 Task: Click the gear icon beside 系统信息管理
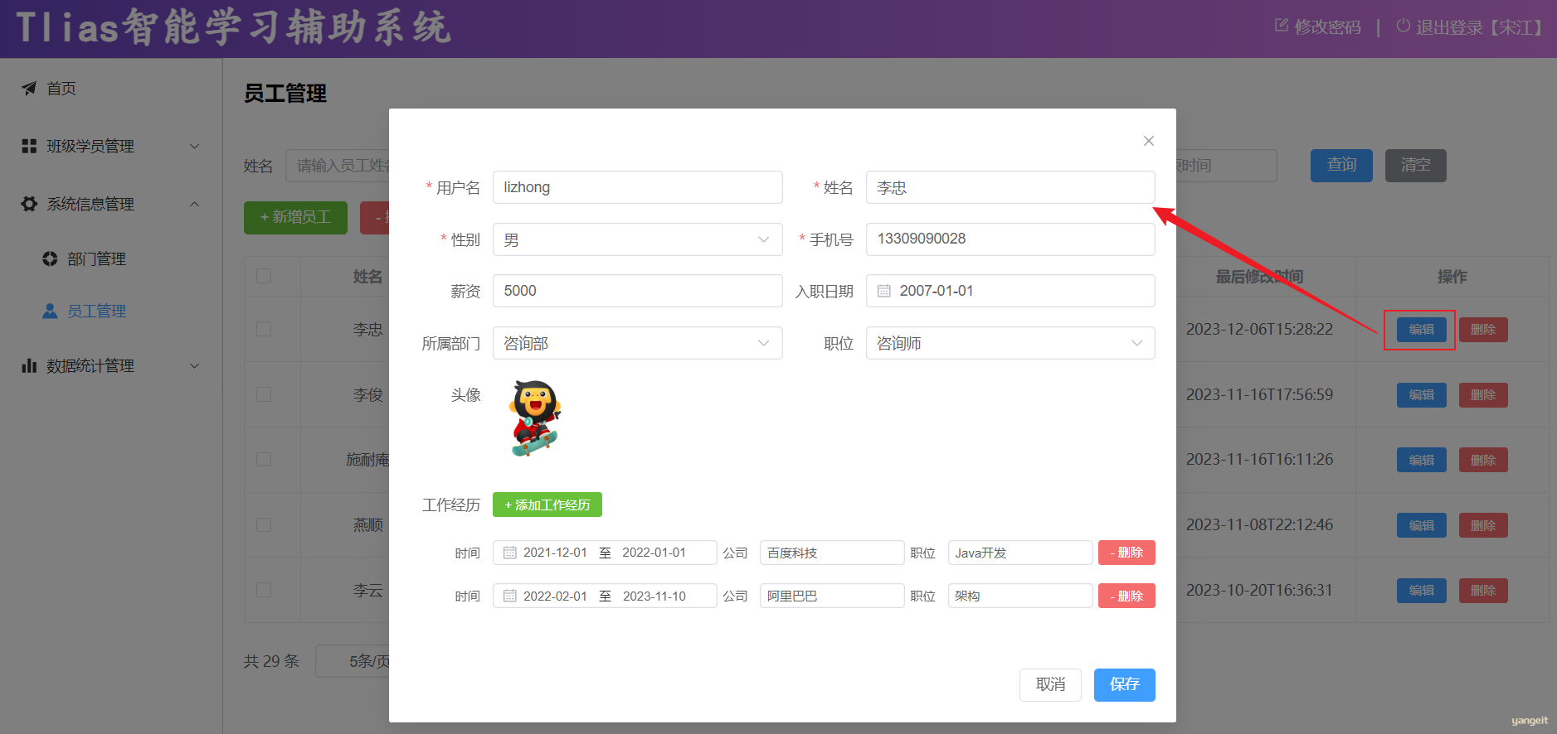pos(29,204)
